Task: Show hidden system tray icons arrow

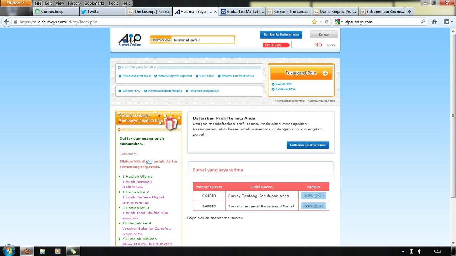Action: (x=403, y=251)
